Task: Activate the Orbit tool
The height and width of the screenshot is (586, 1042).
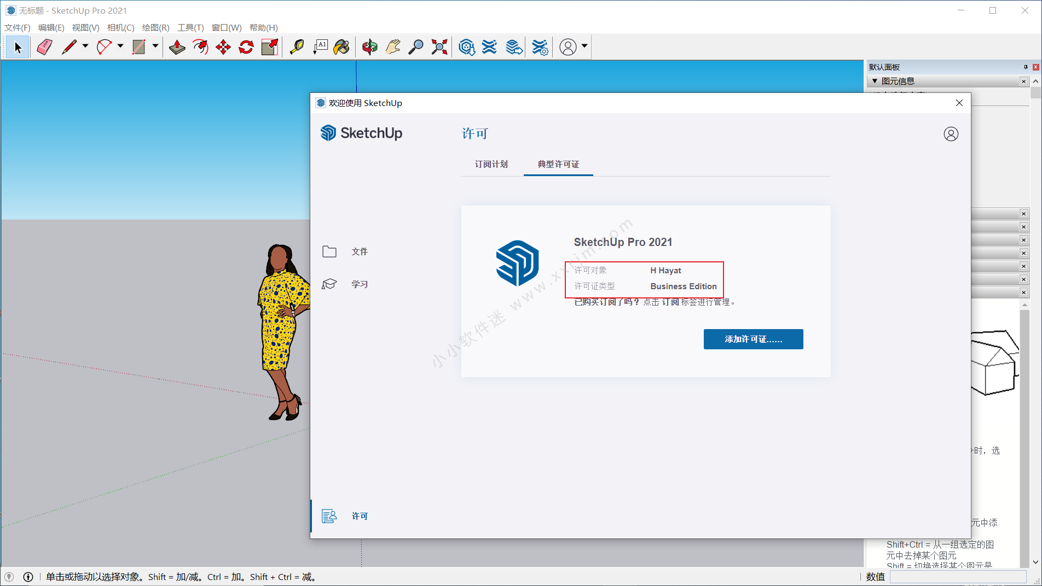Action: pos(370,48)
